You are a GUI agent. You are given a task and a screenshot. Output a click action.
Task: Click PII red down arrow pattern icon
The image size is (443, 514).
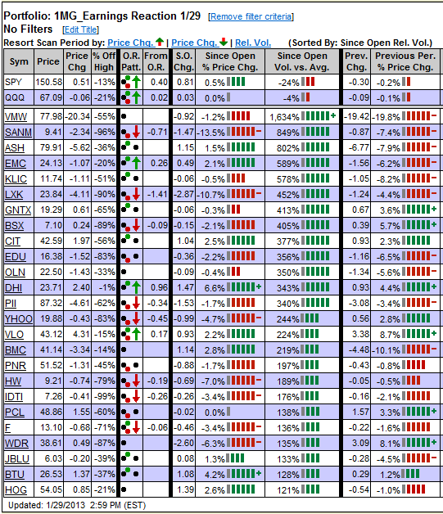136,303
